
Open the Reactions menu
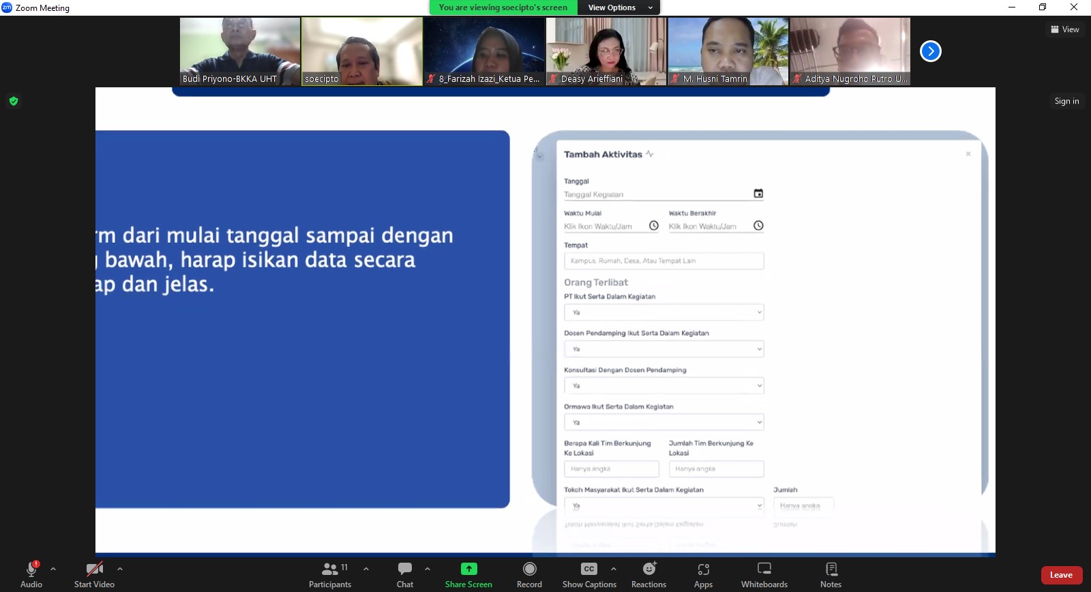648,574
